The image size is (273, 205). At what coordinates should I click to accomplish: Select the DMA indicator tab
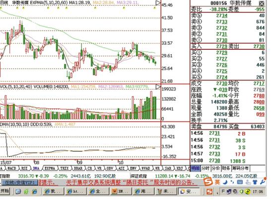(36, 168)
